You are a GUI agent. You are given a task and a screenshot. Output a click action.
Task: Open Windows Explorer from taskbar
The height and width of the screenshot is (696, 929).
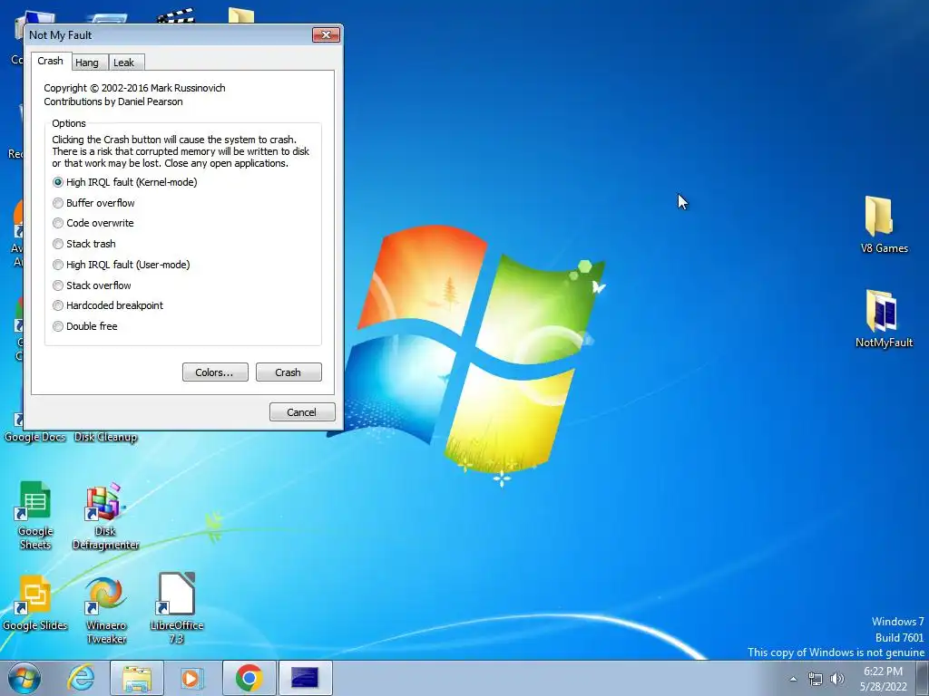[x=137, y=678]
